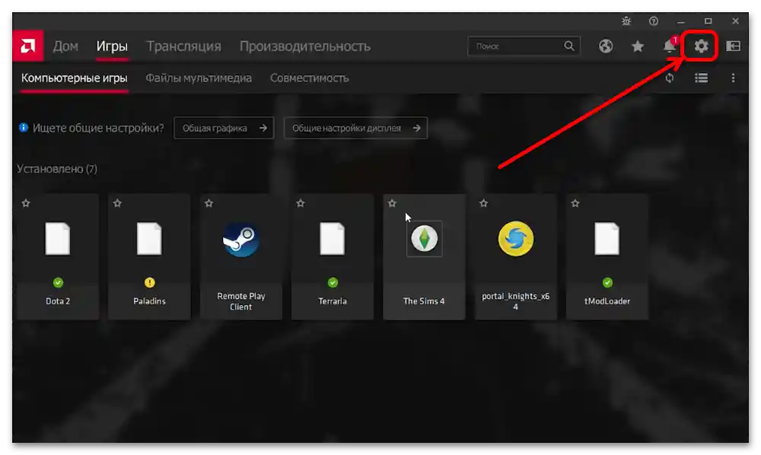Screen dimensions: 761x455
Task: Open settings gear icon
Action: pyautogui.click(x=701, y=46)
